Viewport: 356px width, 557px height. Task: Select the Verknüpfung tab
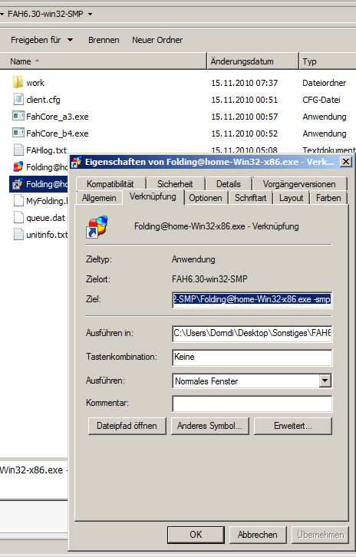coord(153,196)
